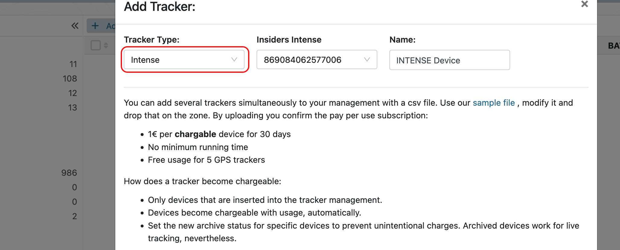
Task: Click the chevron arrow beside 869084062577006
Action: coord(367,60)
